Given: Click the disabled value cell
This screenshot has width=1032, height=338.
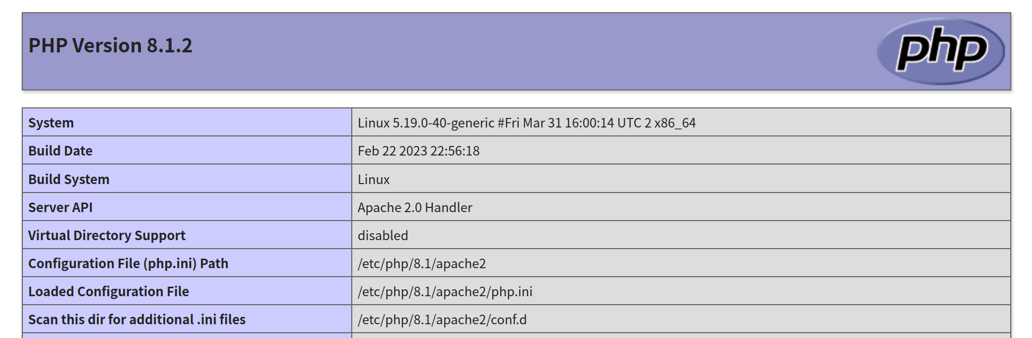Looking at the screenshot, I should tap(383, 235).
